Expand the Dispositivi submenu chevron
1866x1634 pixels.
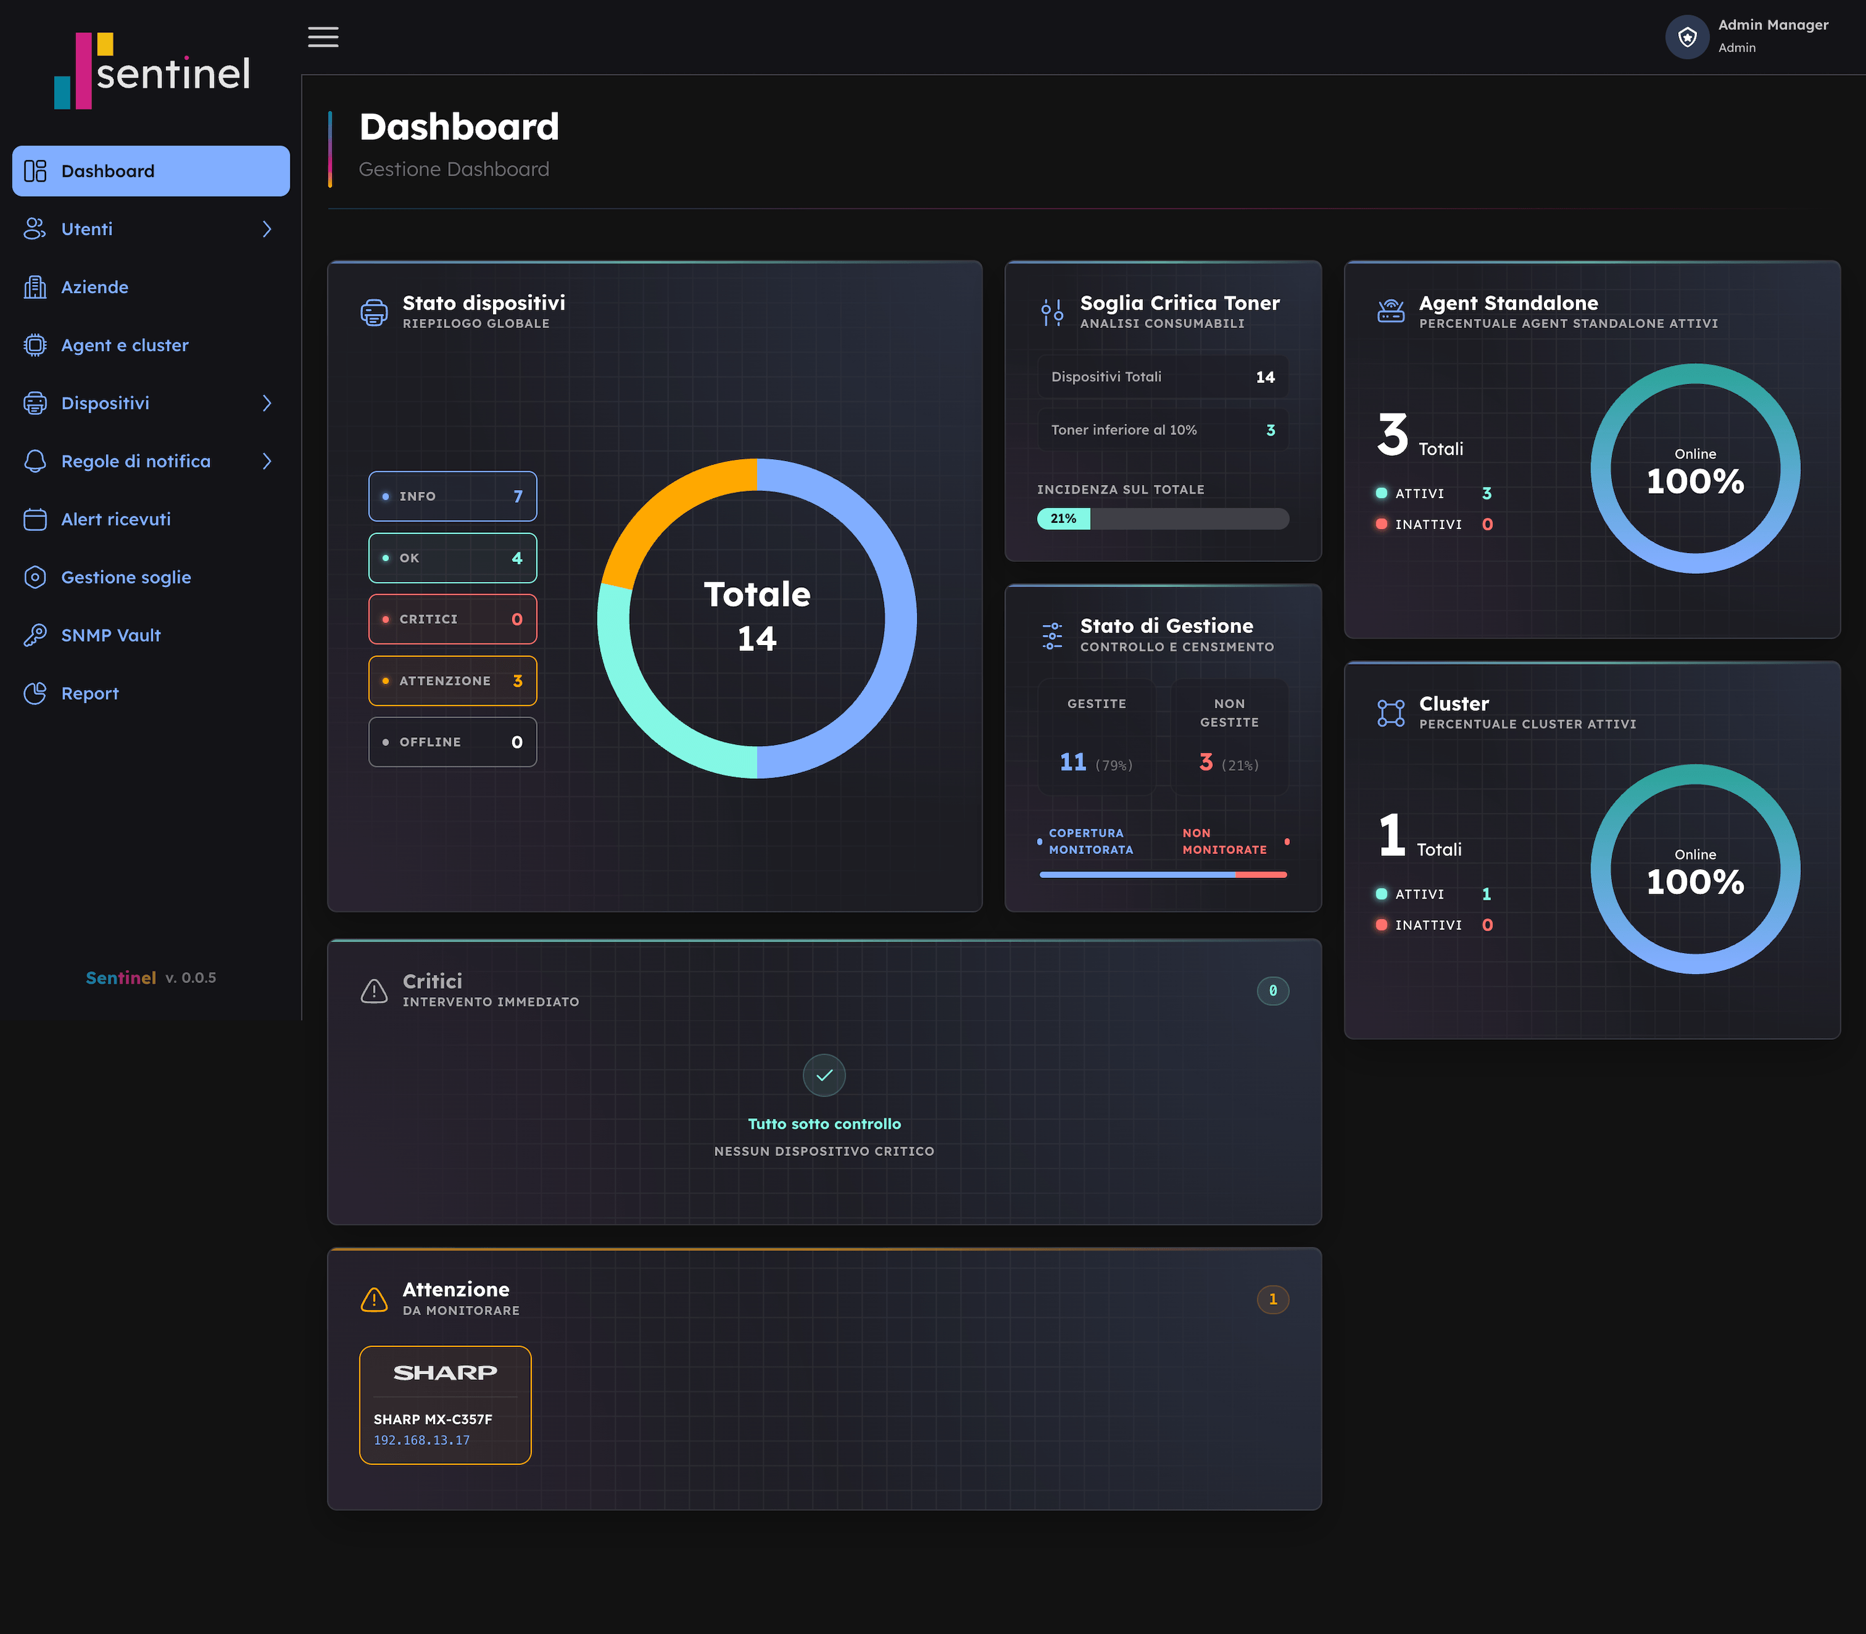click(267, 403)
